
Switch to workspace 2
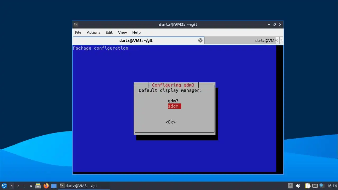coord(18,186)
